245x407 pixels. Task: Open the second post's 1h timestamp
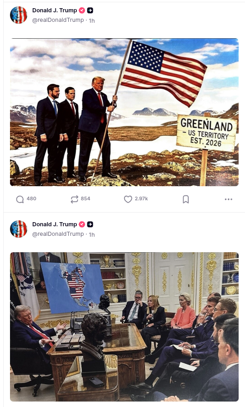[92, 234]
